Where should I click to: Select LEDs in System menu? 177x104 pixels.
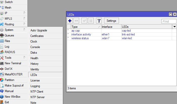pos(45,75)
